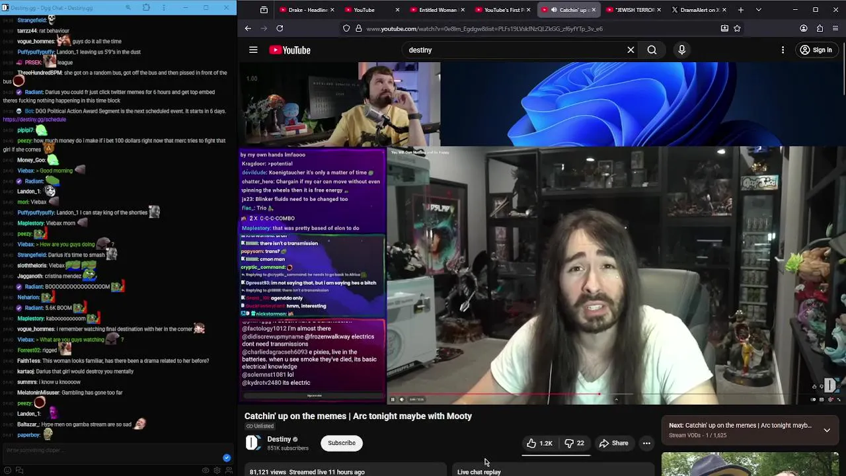This screenshot has height=476, width=846.
Task: Install page as app from address bar icon
Action: [724, 28]
